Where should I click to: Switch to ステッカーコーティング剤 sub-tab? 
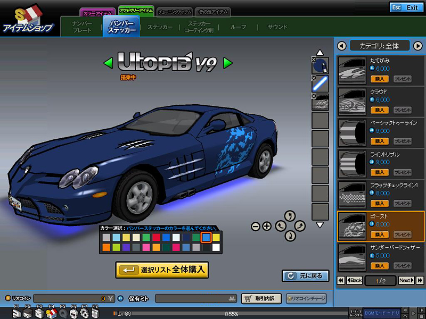tap(199, 27)
